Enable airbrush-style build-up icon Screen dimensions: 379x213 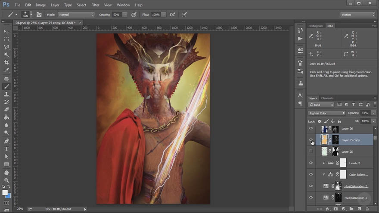172,15
